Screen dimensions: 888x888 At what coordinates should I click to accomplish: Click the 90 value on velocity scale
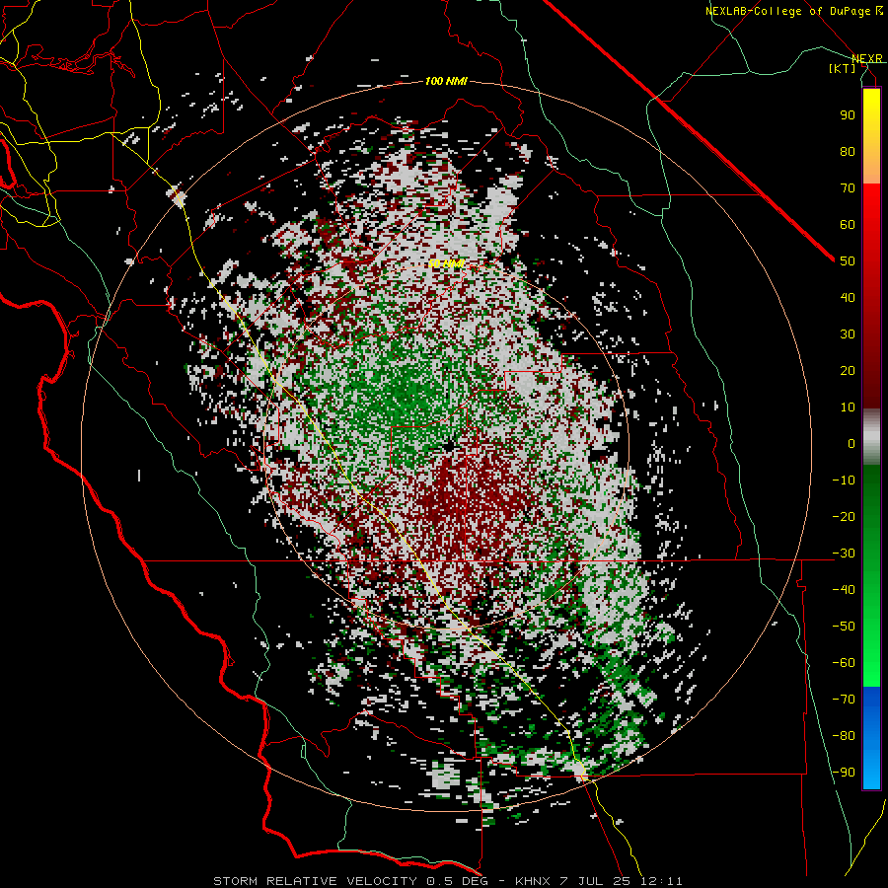[x=848, y=115]
